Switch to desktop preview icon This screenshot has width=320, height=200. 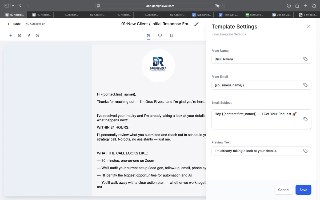[x=160, y=35]
